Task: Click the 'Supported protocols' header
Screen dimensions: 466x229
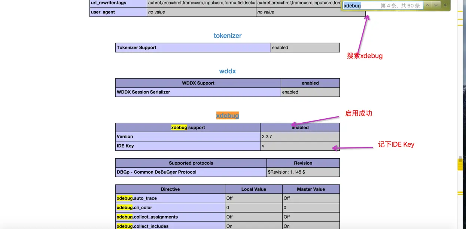Action: pos(191,163)
